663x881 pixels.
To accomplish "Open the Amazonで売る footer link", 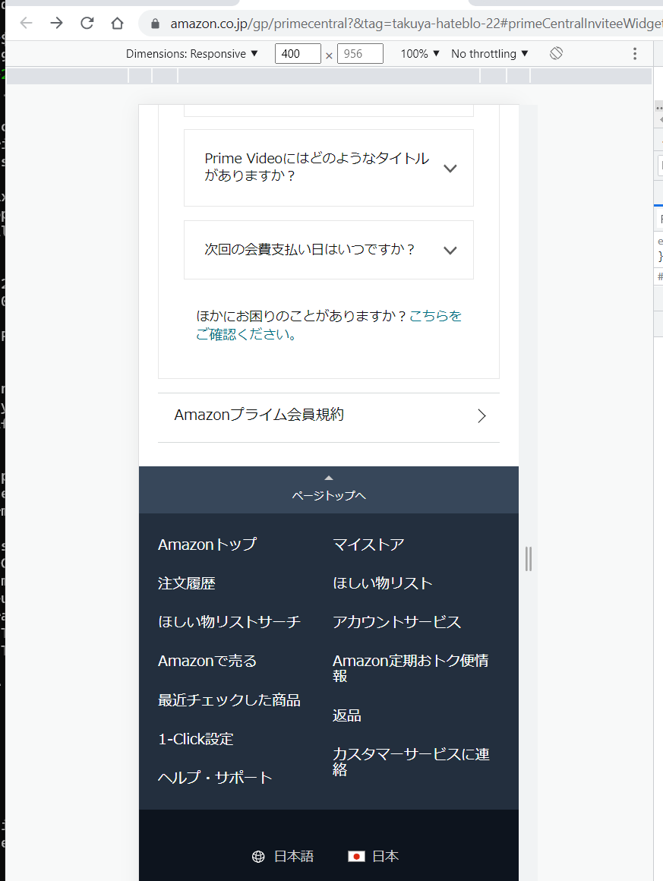I will (x=207, y=661).
